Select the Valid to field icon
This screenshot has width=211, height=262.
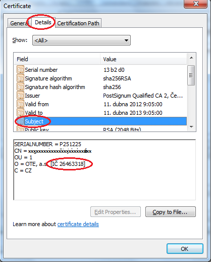(20, 113)
